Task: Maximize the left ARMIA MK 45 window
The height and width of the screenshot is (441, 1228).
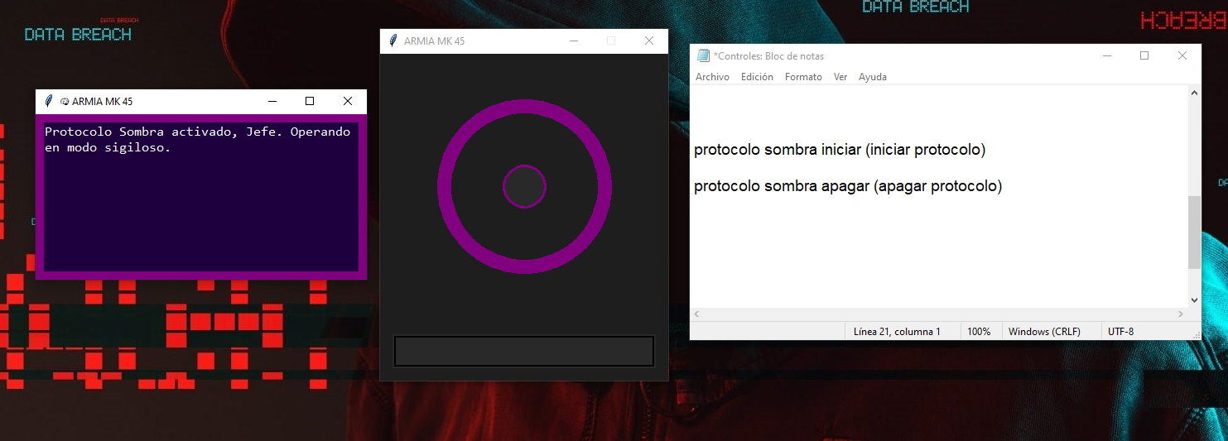Action: (310, 101)
